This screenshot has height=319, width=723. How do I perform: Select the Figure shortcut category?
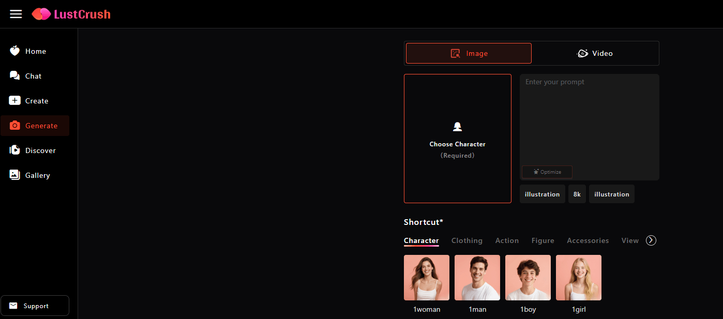click(x=543, y=240)
